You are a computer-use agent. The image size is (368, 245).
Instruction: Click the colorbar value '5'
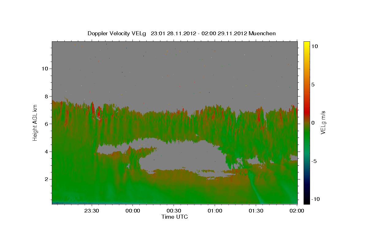(x=313, y=85)
